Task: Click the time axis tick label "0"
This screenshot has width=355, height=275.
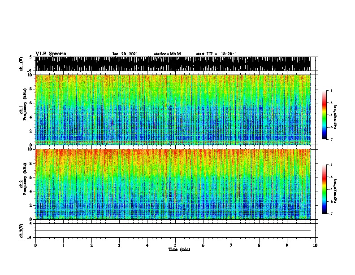Action: point(35,245)
